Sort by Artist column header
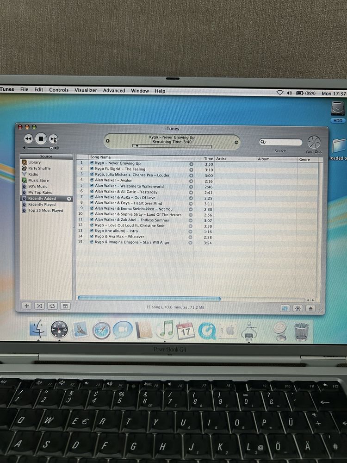 click(x=235, y=159)
